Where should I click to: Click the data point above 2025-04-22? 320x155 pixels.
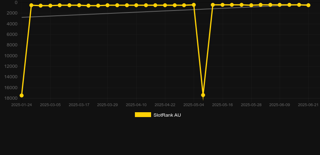(x=165, y=5)
